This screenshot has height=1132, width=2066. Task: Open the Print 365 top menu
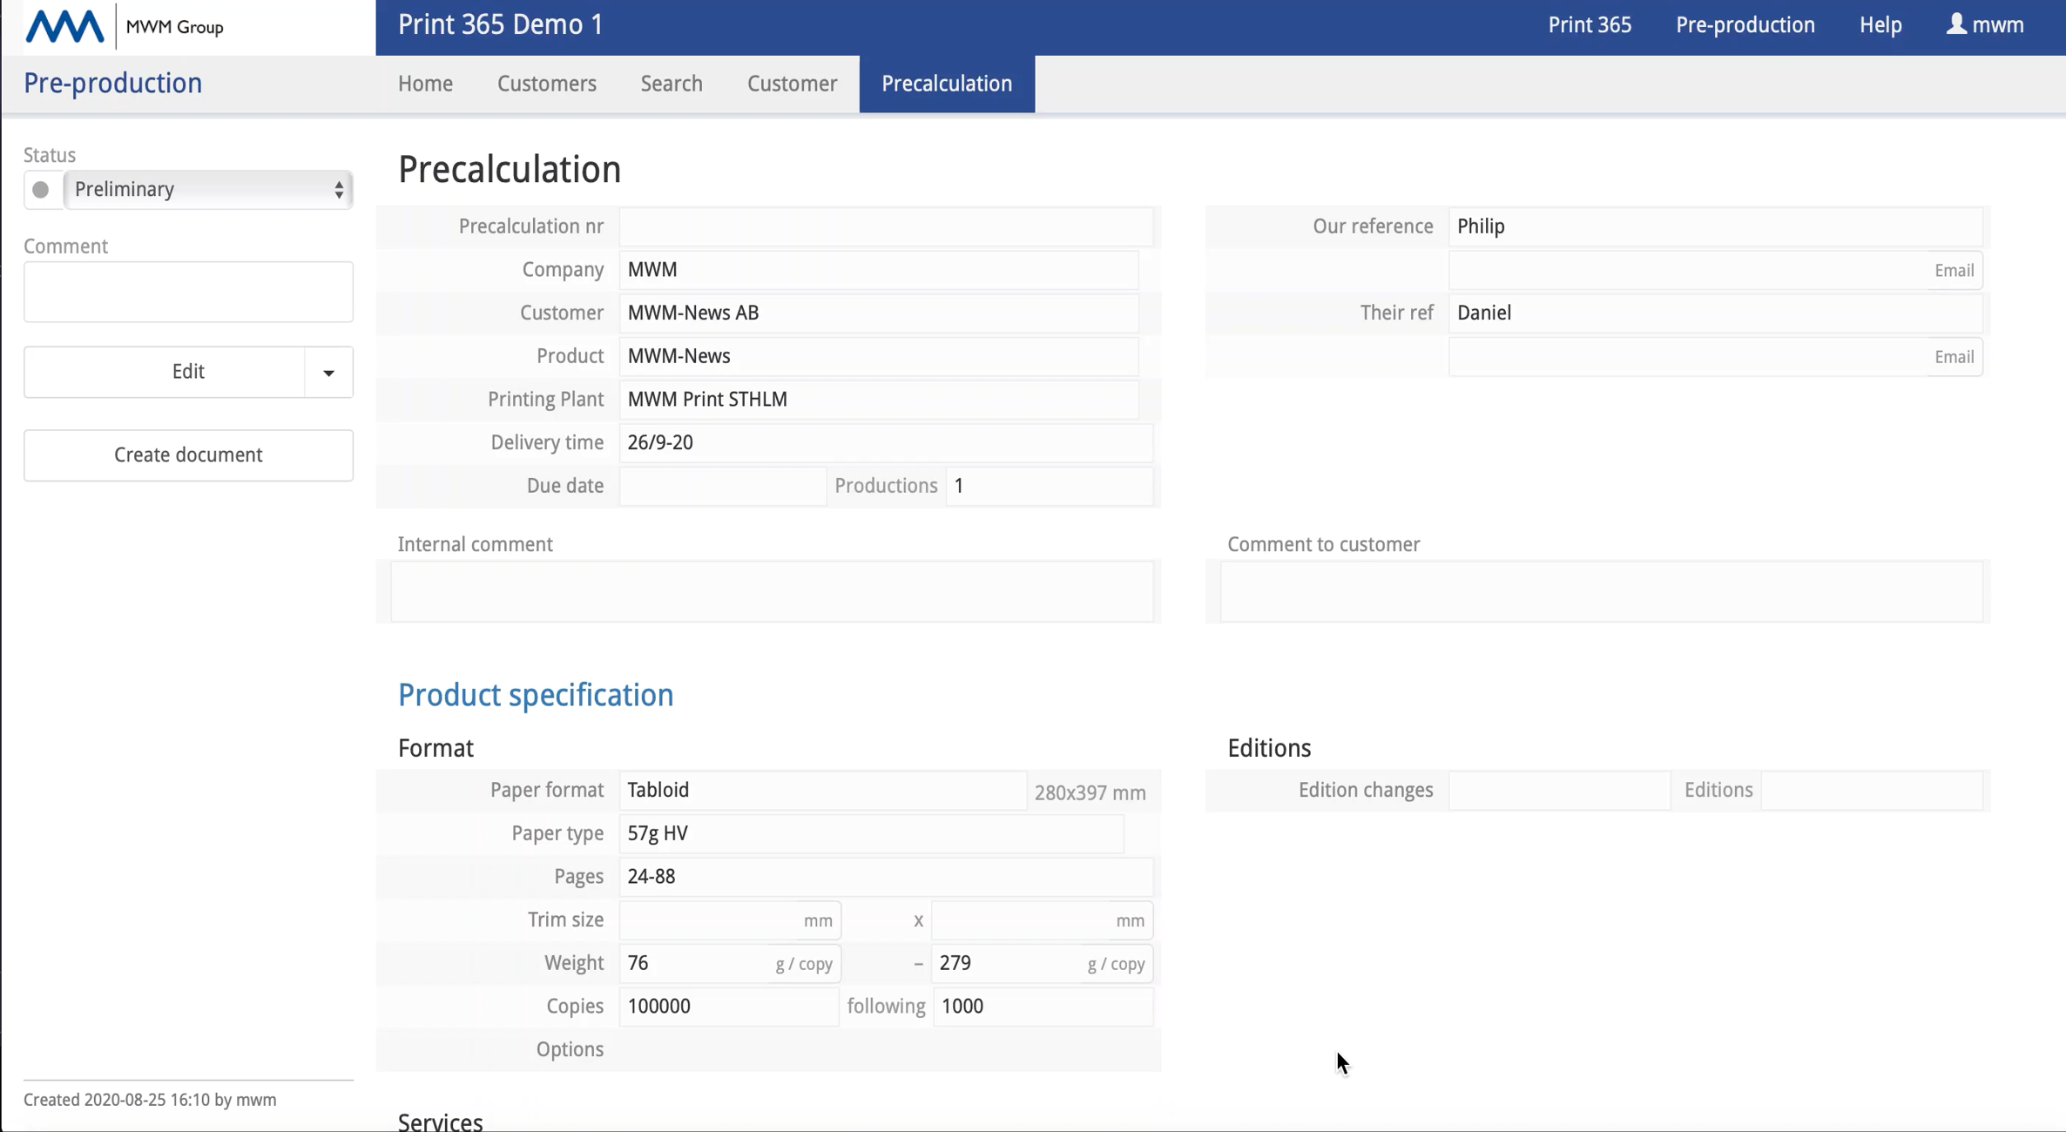point(1590,25)
